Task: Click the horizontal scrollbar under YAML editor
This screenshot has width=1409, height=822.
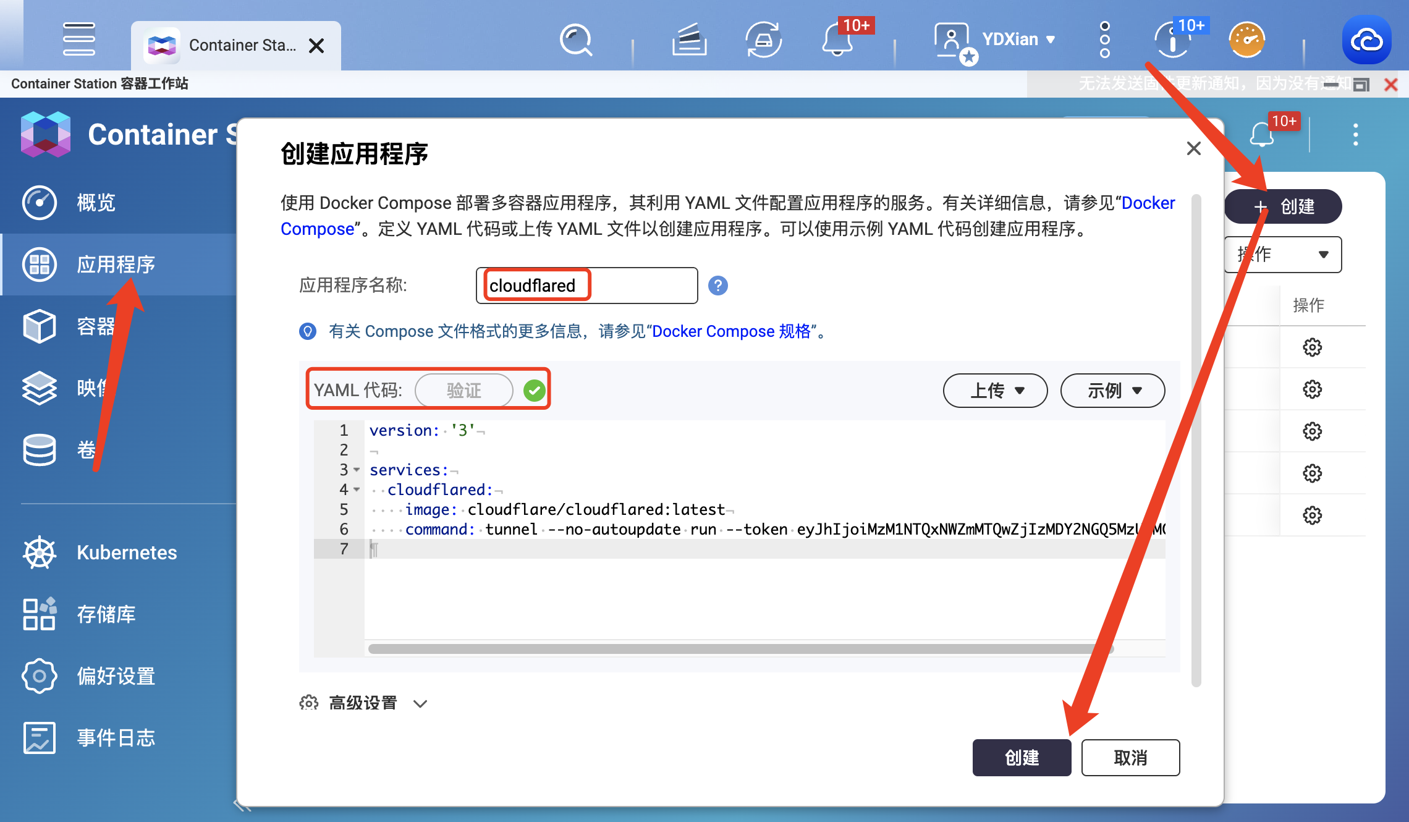Action: [741, 649]
